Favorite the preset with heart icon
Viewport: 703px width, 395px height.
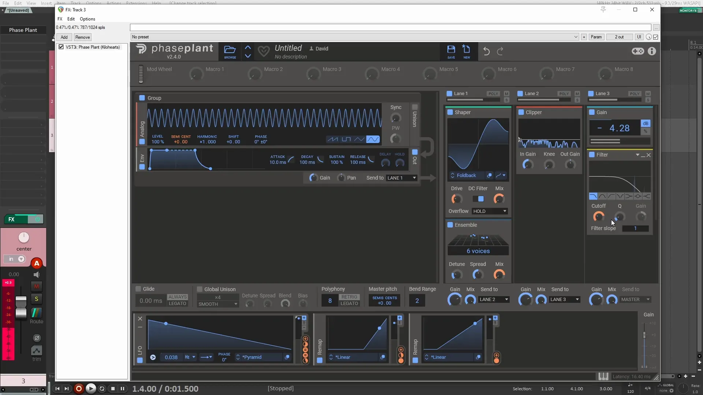[x=264, y=51]
